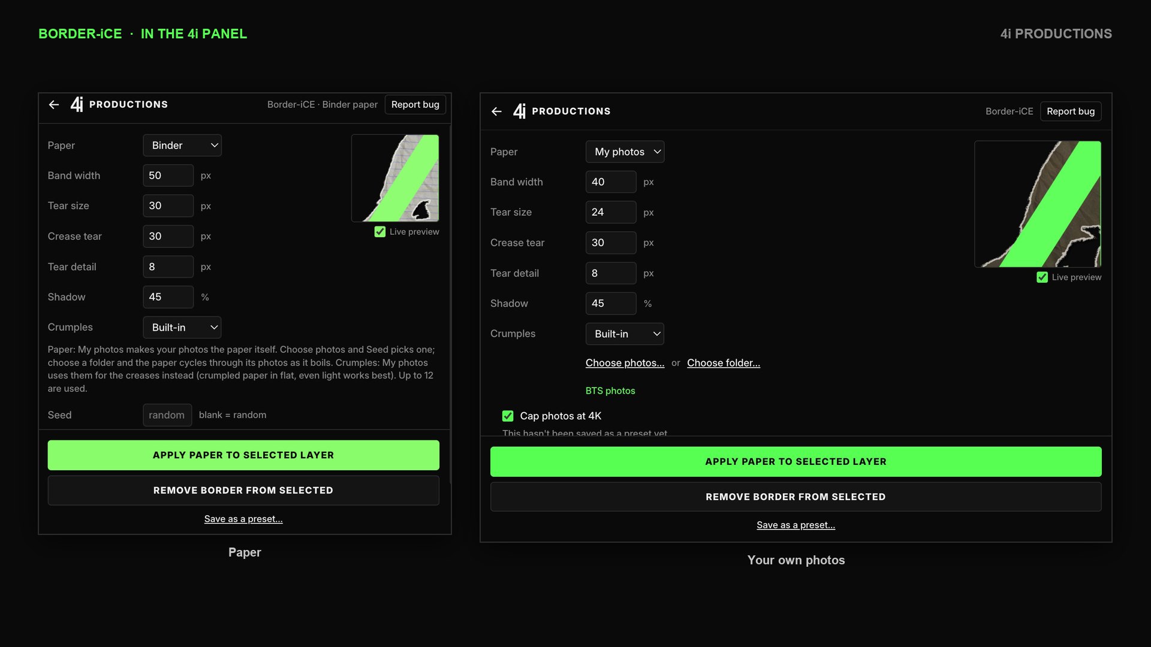Click 4i logo in Paper panel header

pyautogui.click(x=77, y=105)
